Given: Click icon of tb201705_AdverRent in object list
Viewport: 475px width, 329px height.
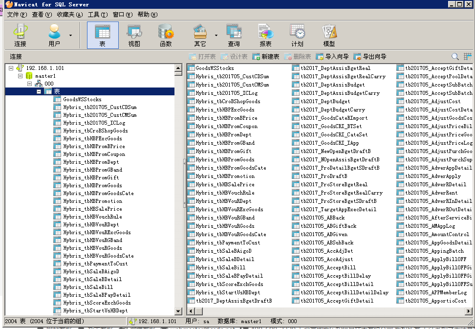Looking at the screenshot, I should [x=400, y=193].
